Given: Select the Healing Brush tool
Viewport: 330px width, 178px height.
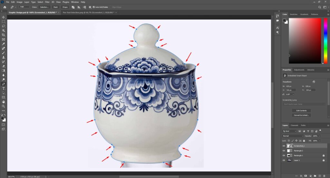Looking at the screenshot, I should (3, 48).
